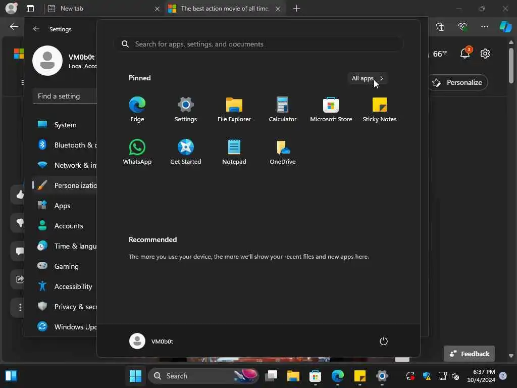Image resolution: width=517 pixels, height=388 pixels.
Task: Open the Widgets panel on taskbar
Action: coord(11,376)
